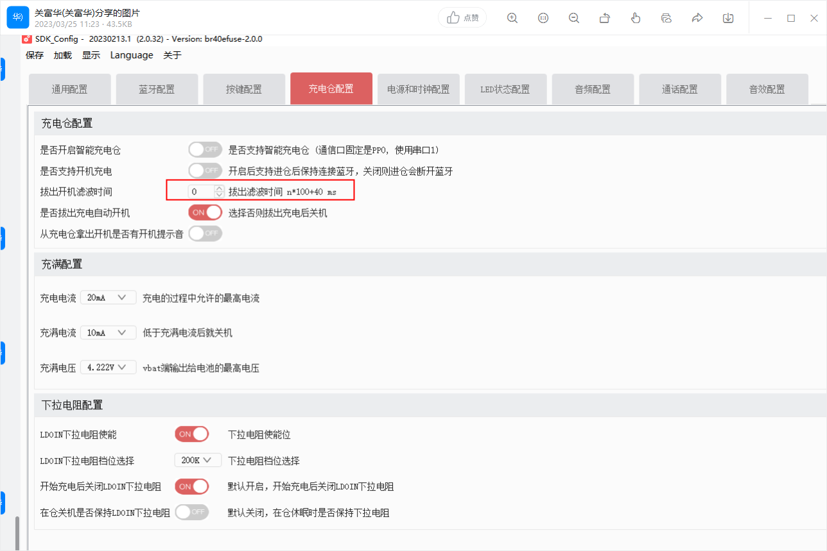Click the 拔出开机滤波时间 value field
This screenshot has width=827, height=551.
point(202,191)
